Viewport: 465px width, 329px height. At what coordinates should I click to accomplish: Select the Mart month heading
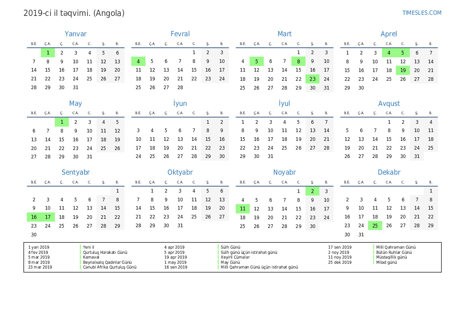click(284, 34)
